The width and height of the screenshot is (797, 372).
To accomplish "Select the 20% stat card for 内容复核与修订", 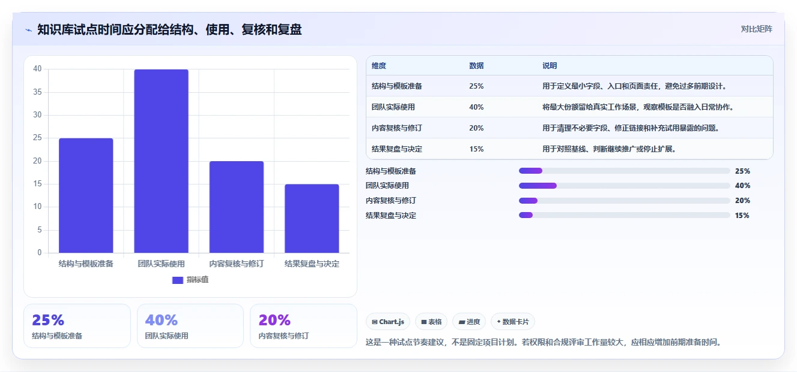I will (x=303, y=326).
